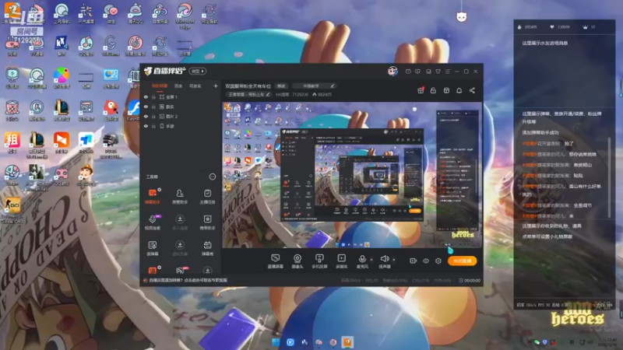Open the 主播任务 streamer tasks tool
The image size is (623, 350).
point(207,196)
